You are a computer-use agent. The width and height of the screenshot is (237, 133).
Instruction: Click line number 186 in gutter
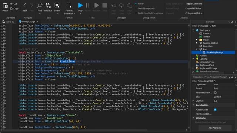(3, 62)
